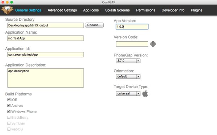Click the empty Version Code field

[x=132, y=44]
